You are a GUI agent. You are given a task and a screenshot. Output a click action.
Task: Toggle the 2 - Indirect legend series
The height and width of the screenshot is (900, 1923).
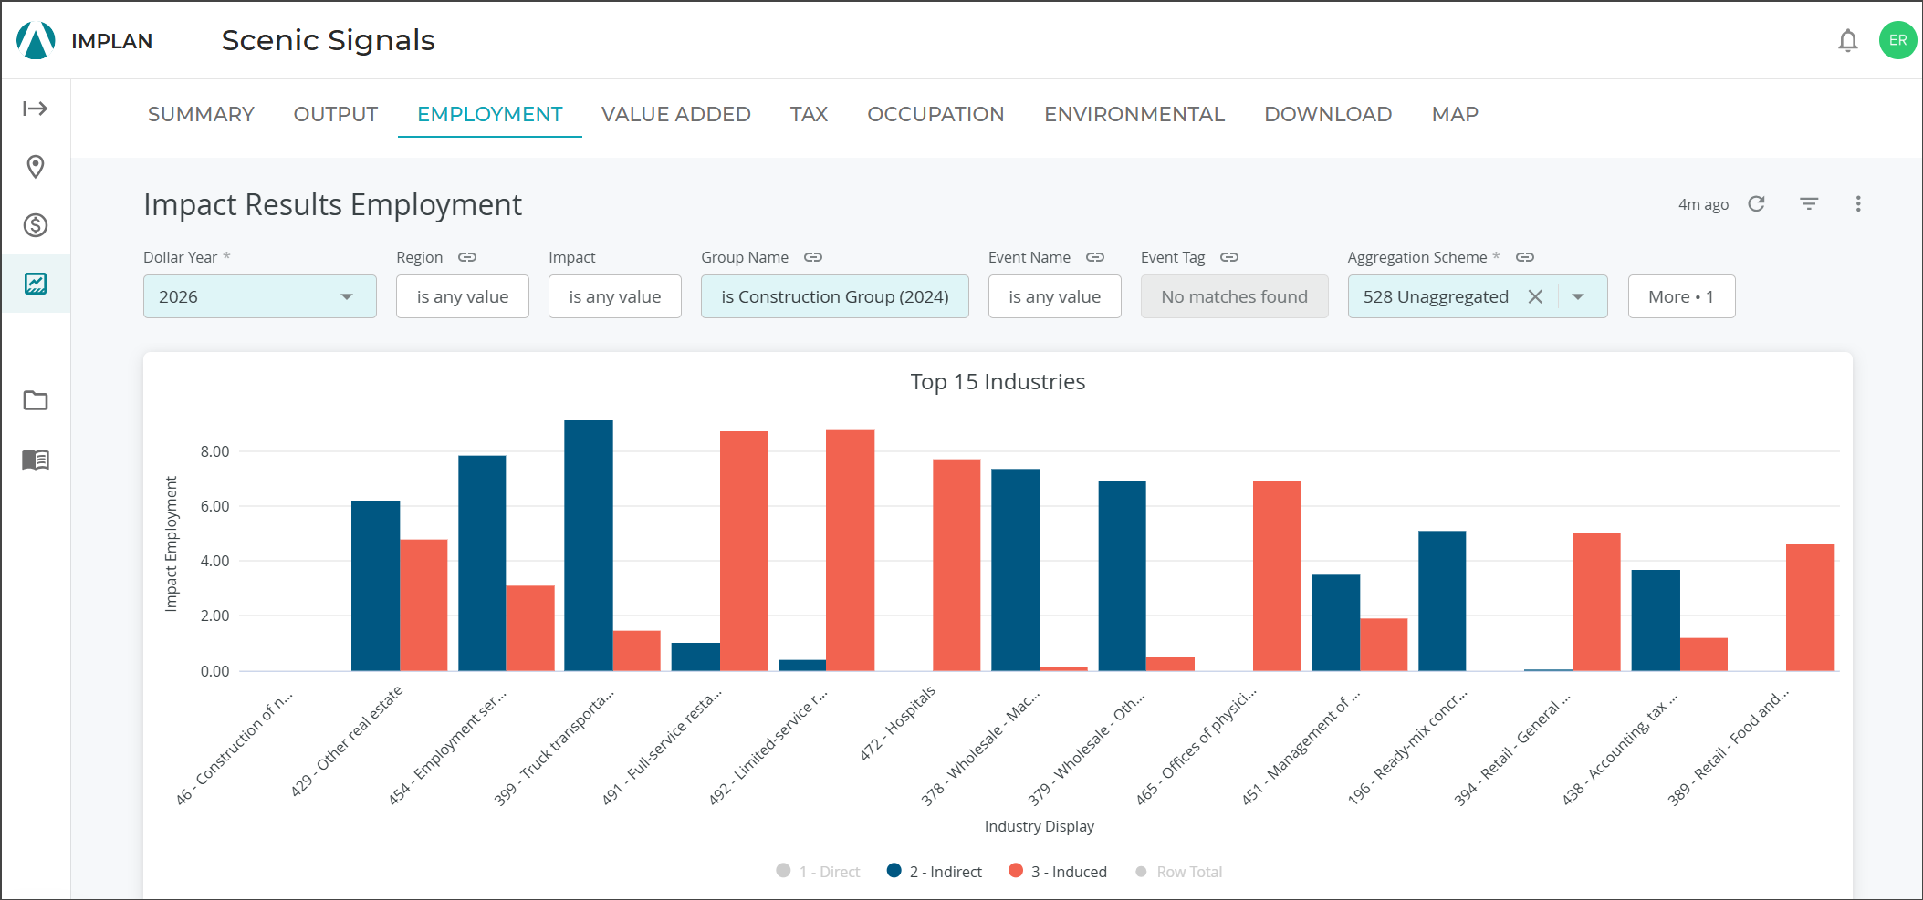[935, 871]
